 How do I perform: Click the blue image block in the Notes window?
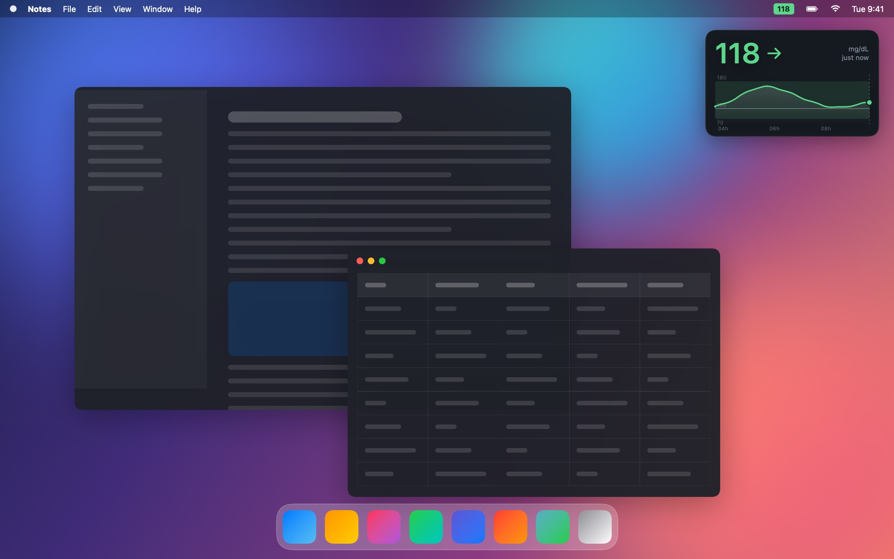[288, 319]
